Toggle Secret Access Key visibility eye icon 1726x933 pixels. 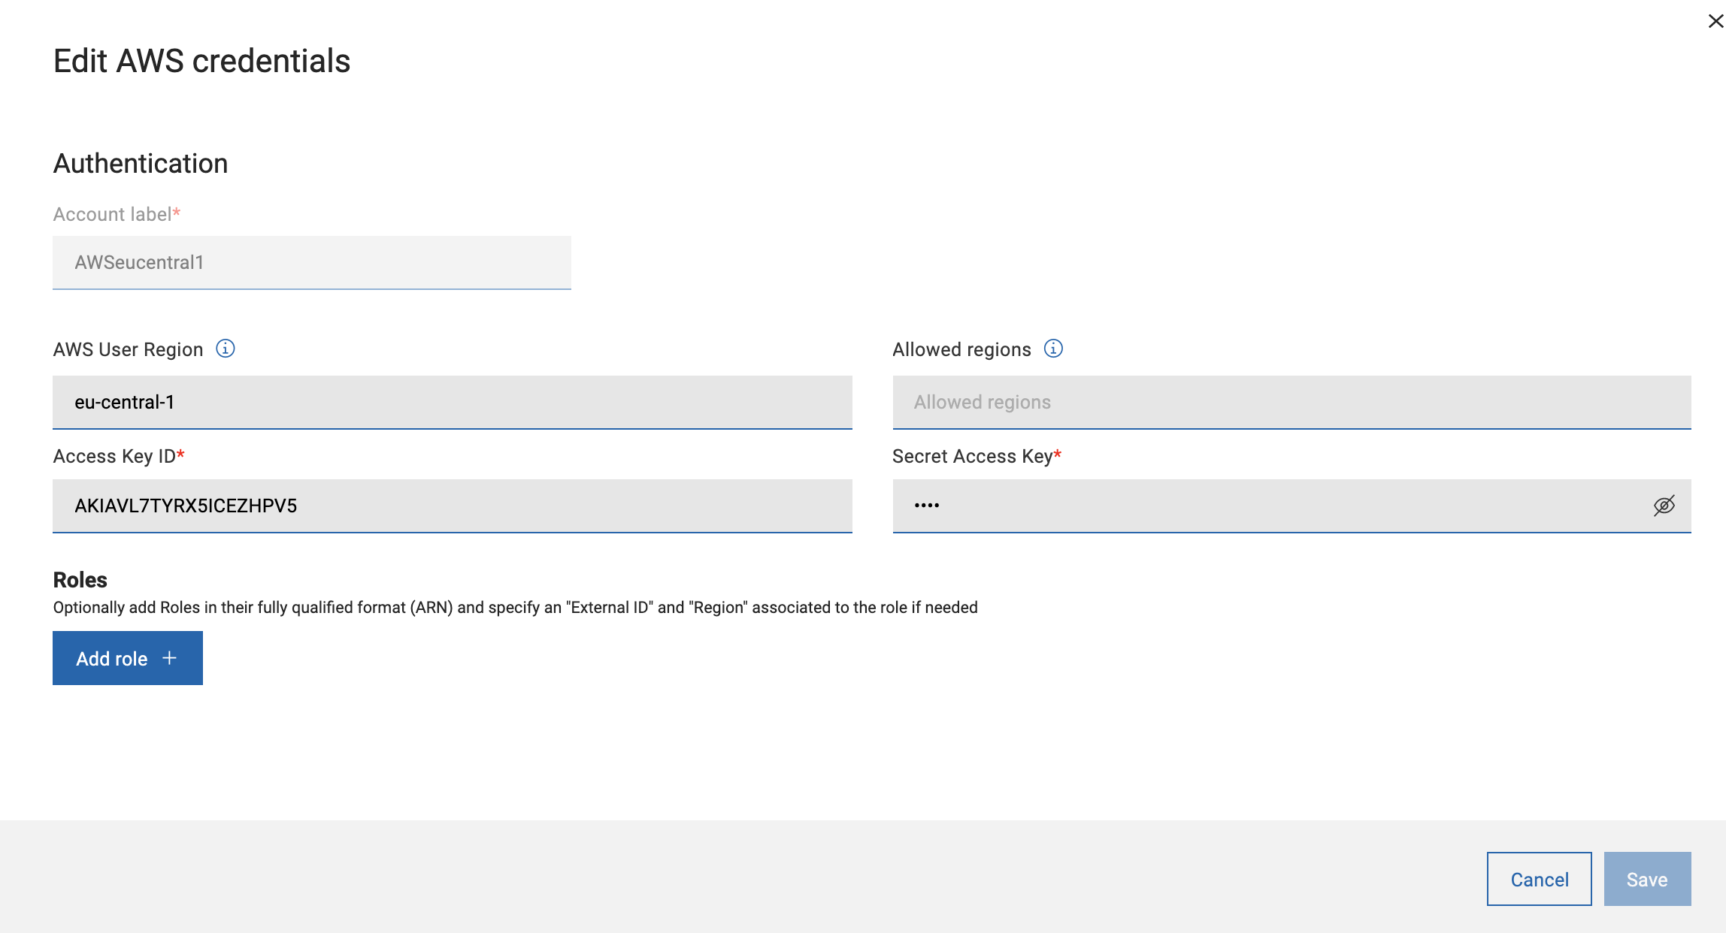click(x=1664, y=506)
